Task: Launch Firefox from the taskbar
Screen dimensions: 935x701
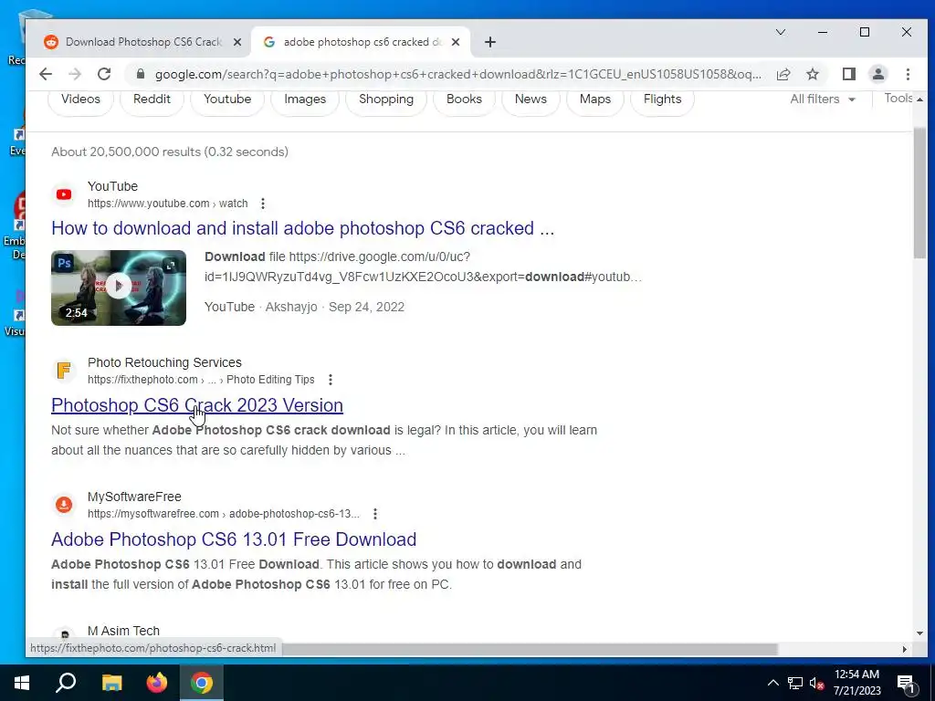Action: pos(157,683)
